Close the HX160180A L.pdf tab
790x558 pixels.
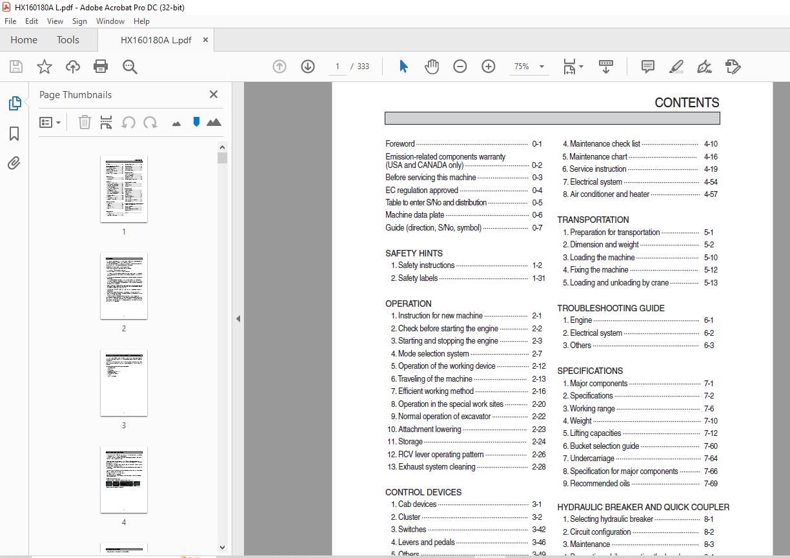tap(205, 40)
